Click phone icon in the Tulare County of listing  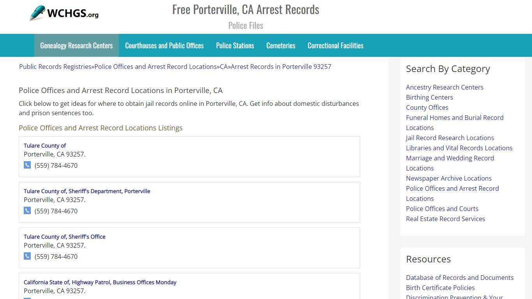(x=27, y=165)
